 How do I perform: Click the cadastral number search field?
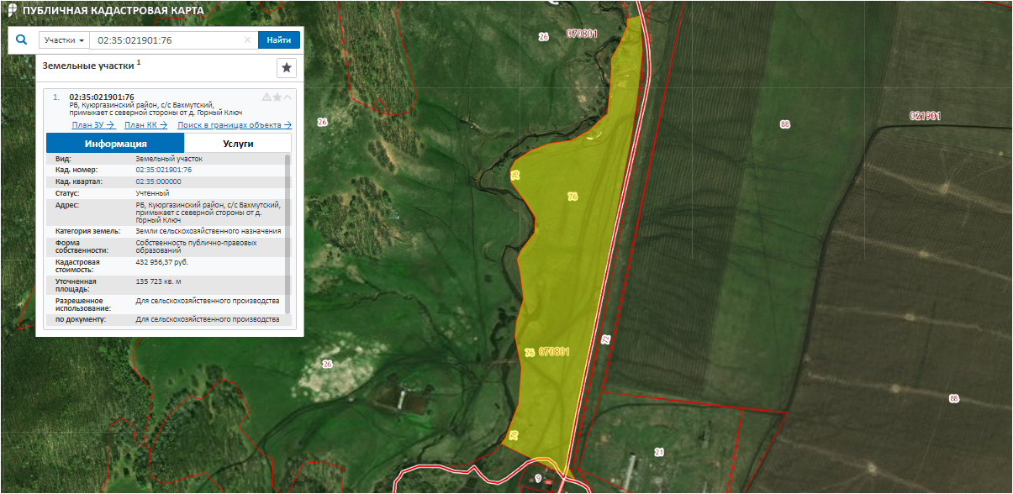click(168, 40)
